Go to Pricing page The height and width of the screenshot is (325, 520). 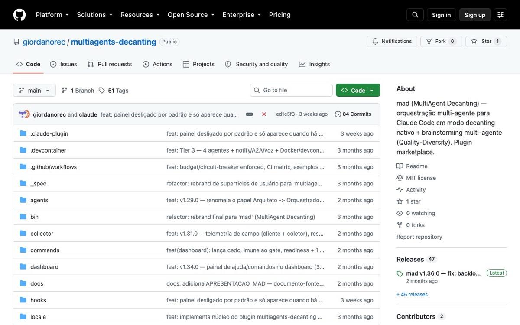click(279, 15)
